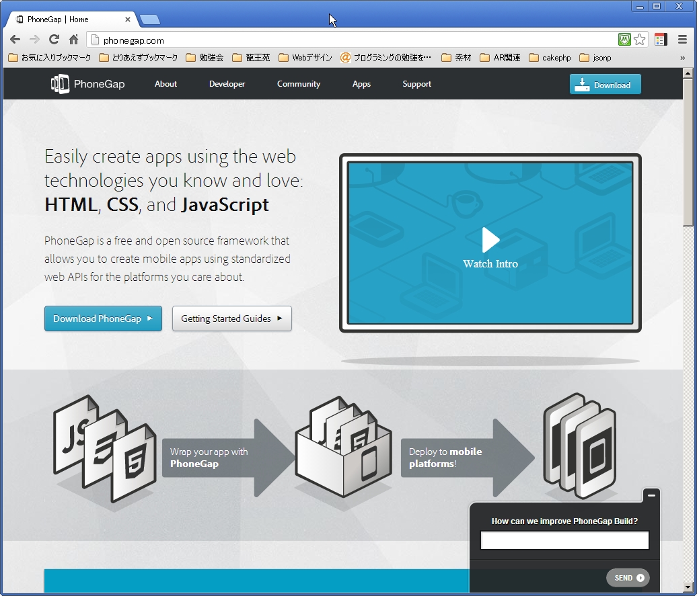Click the browser forward arrow
The image size is (697, 596).
click(34, 40)
